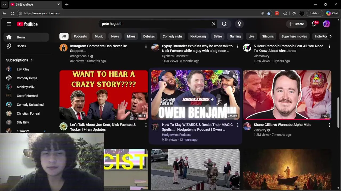Open options for Shane Gillis video
The width and height of the screenshot is (341, 191).
click(330, 125)
